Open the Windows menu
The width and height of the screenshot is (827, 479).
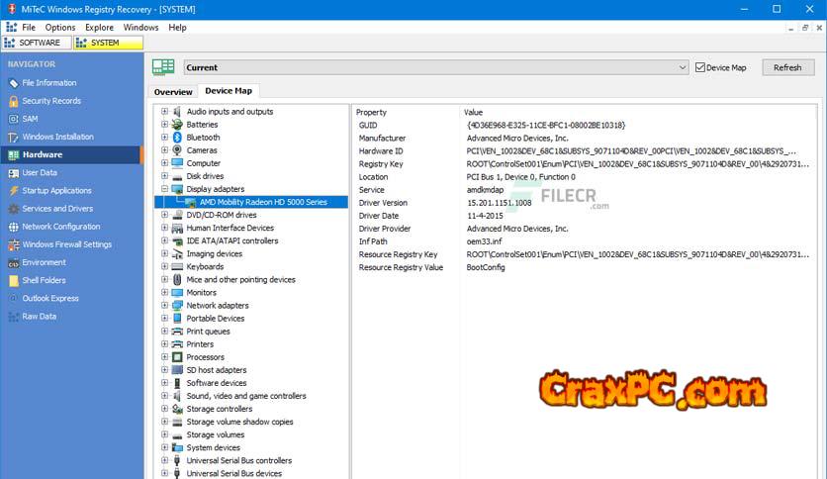pos(140,28)
